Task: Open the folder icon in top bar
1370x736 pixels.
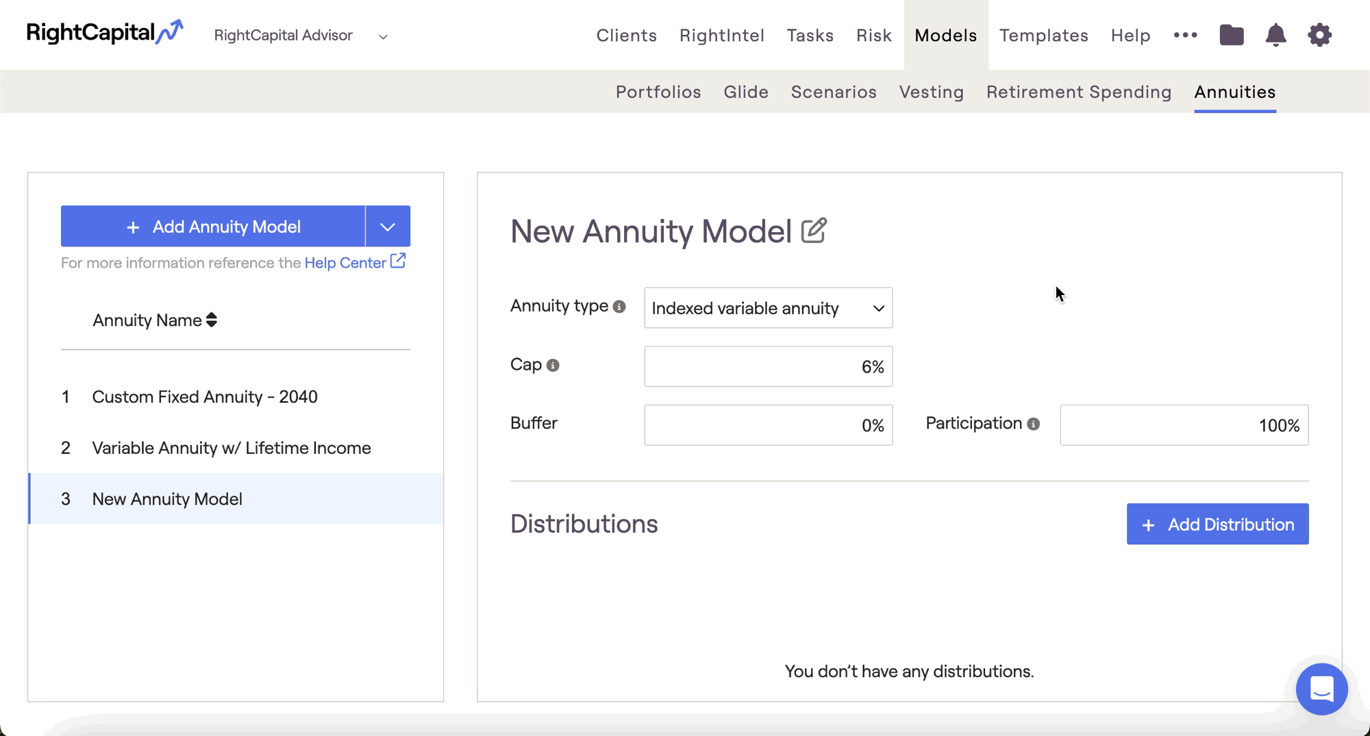Action: (1231, 35)
